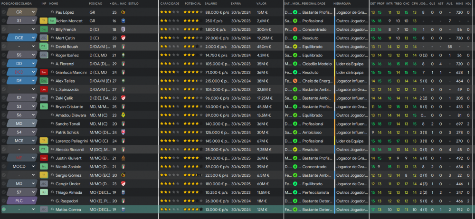Click the Dsc icon next to Billy French
Image resolution: width=475 pixels, height=219 pixels.
pos(44,29)
